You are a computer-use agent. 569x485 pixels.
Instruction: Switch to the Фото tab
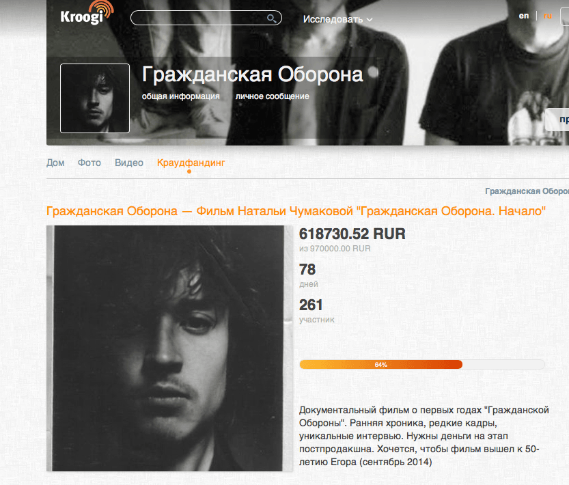point(89,163)
